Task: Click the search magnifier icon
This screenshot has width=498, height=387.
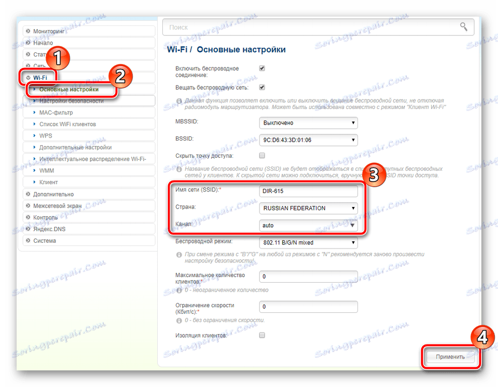Action: click(464, 27)
